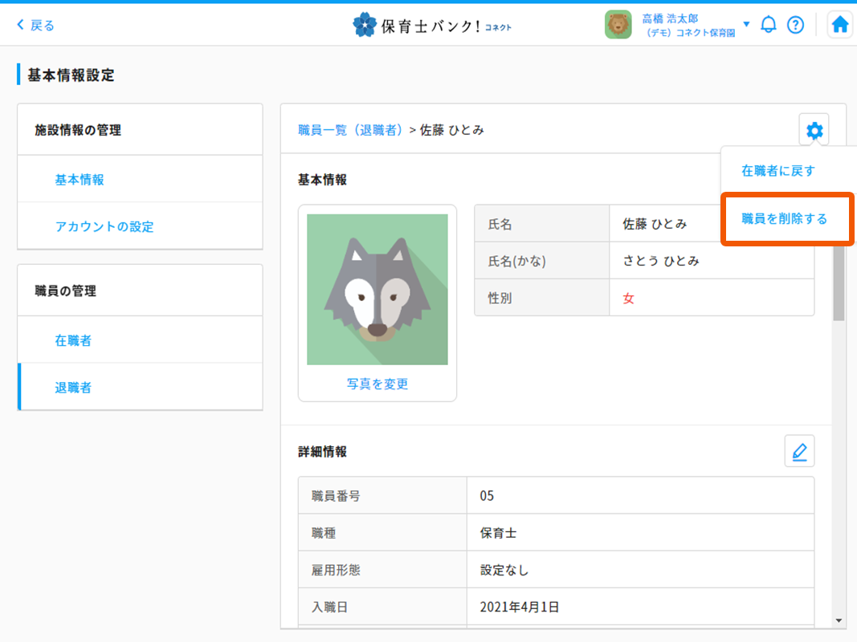Image resolution: width=857 pixels, height=642 pixels.
Task: Select 在職者に戻す from menu
Action: (777, 170)
